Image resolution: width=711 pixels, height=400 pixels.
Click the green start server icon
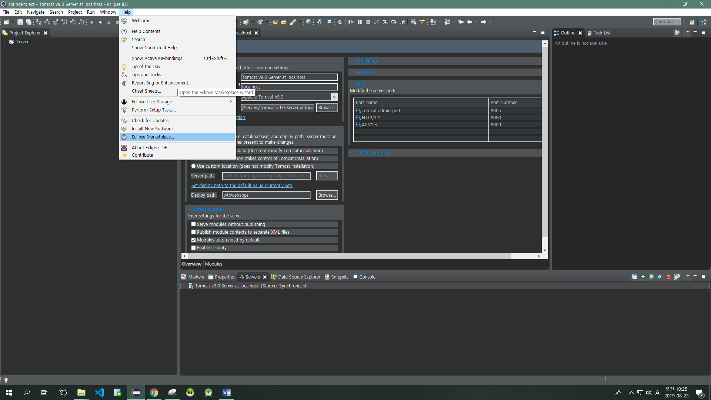(651, 277)
